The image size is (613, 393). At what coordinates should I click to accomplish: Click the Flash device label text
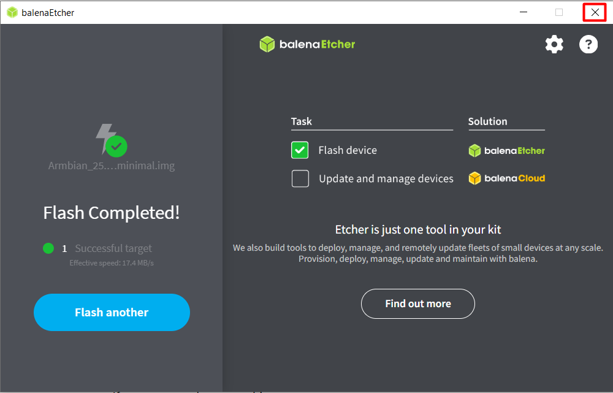point(348,150)
